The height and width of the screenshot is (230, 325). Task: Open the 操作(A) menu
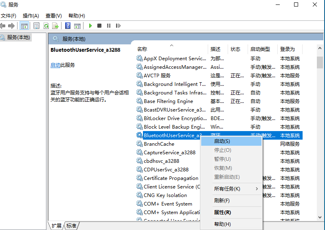[x=31, y=16]
